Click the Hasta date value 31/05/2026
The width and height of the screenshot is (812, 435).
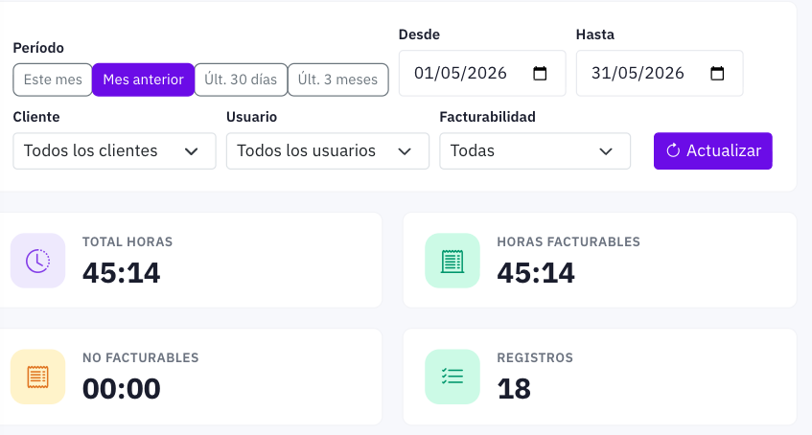[x=638, y=73]
